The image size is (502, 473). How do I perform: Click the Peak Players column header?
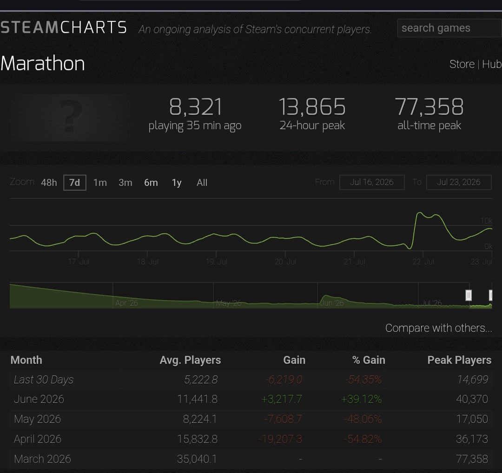pos(459,360)
